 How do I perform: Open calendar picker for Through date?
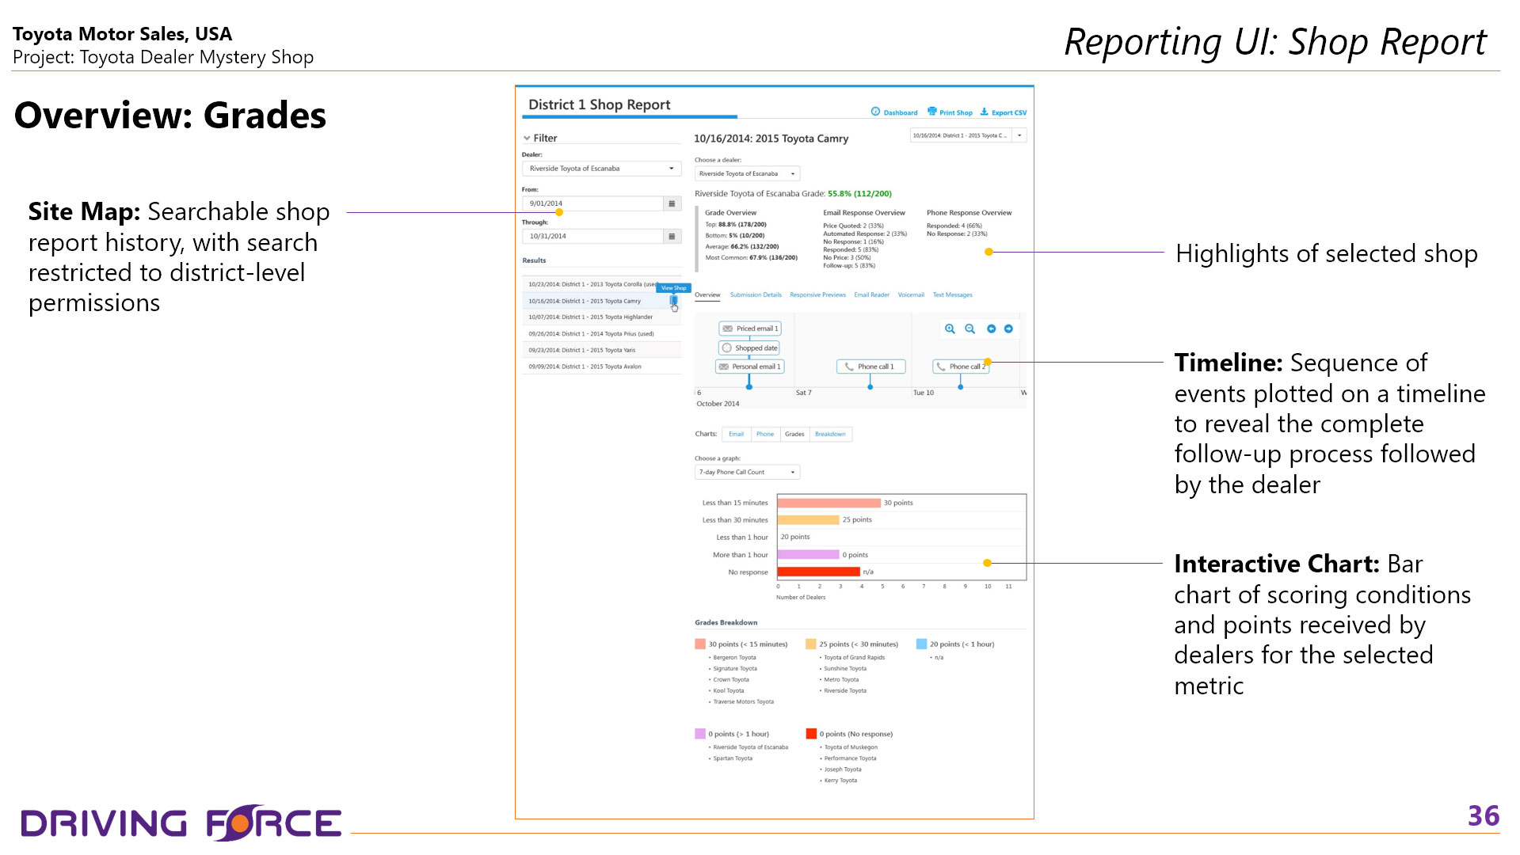coord(672,236)
